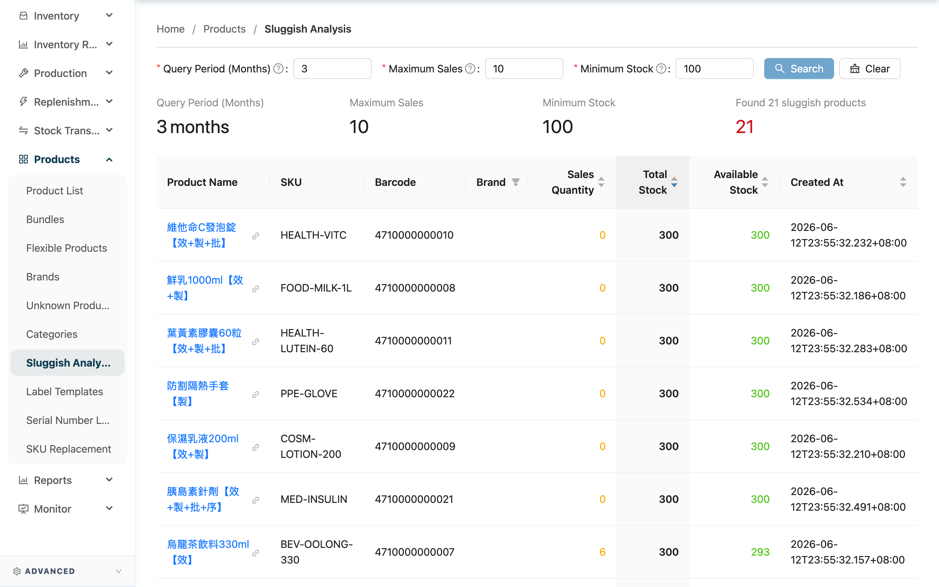939x587 pixels.
Task: Expand the Replenishment menu chevron
Action: coord(110,101)
